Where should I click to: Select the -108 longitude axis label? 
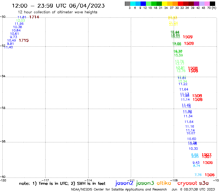pyautogui.click(x=174, y=180)
